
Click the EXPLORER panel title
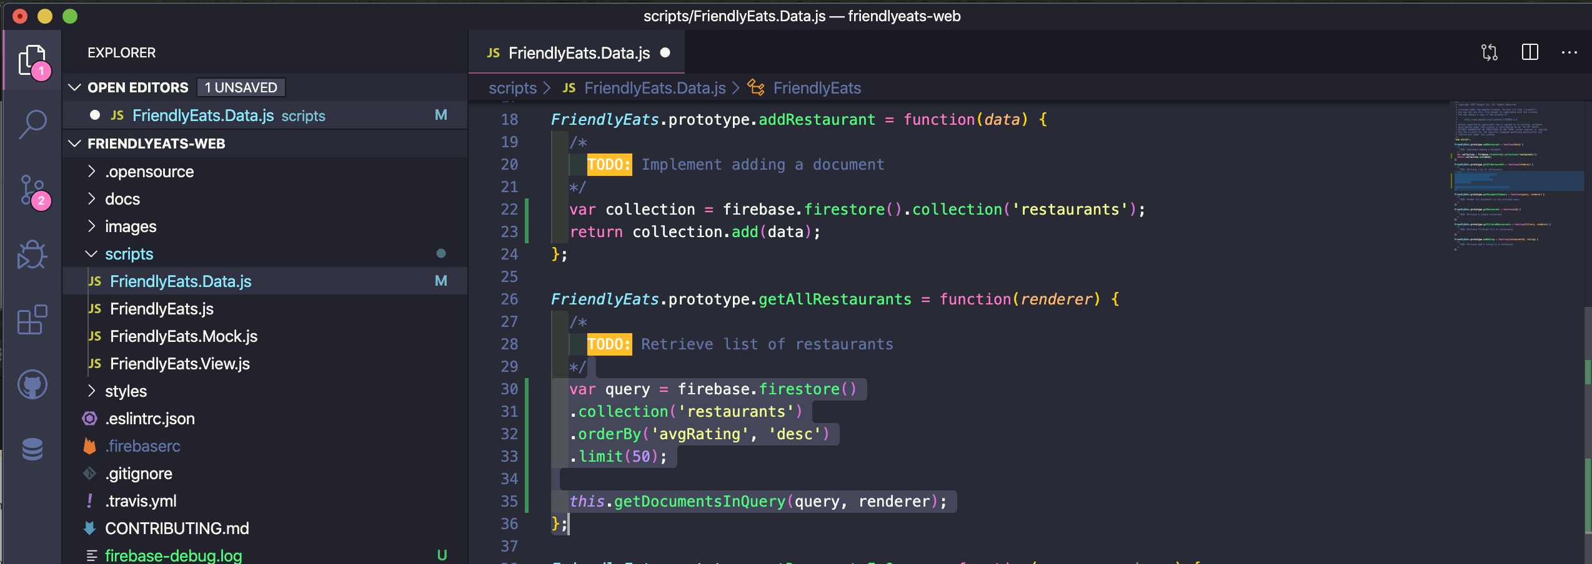tap(122, 53)
